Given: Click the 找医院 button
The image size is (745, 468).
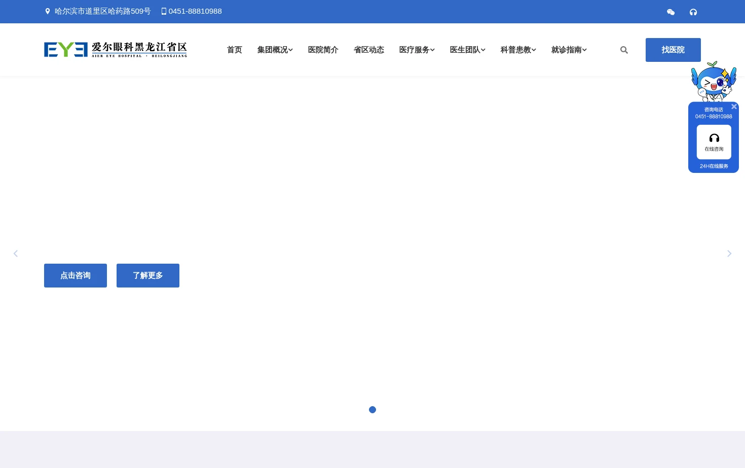Looking at the screenshot, I should (673, 50).
